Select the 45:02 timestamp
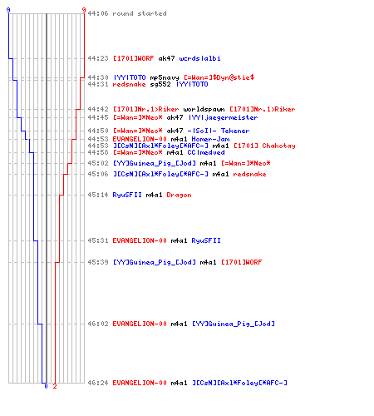Image resolution: width=374 pixels, height=416 pixels. coord(98,163)
